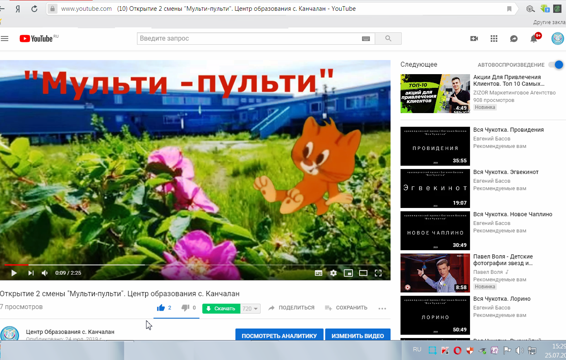Open the OneNote icon in system tray
This screenshot has width=566, height=360.
(494, 350)
